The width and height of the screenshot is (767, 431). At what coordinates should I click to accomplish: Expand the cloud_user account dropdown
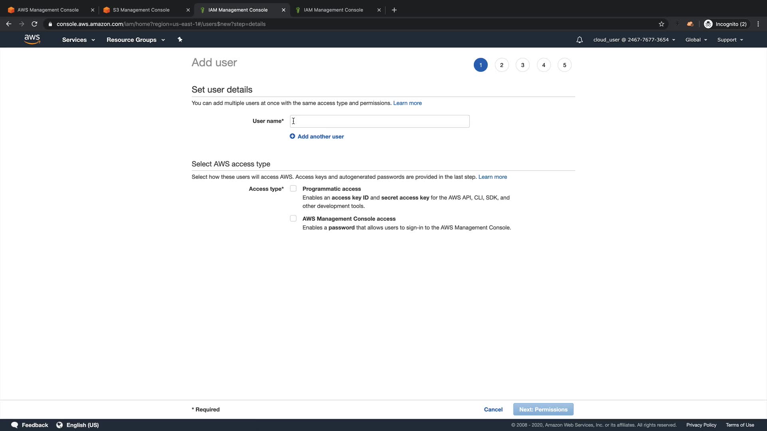click(x=634, y=40)
